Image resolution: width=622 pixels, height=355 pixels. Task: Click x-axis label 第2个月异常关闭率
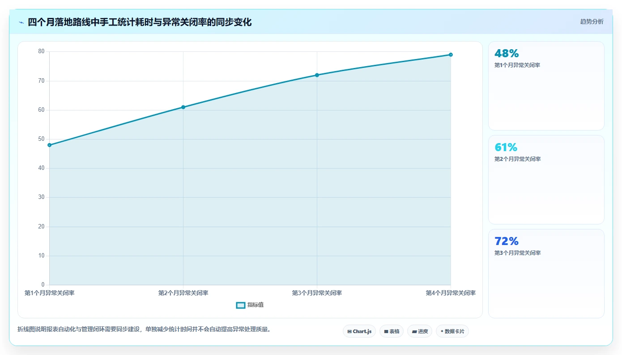click(183, 293)
